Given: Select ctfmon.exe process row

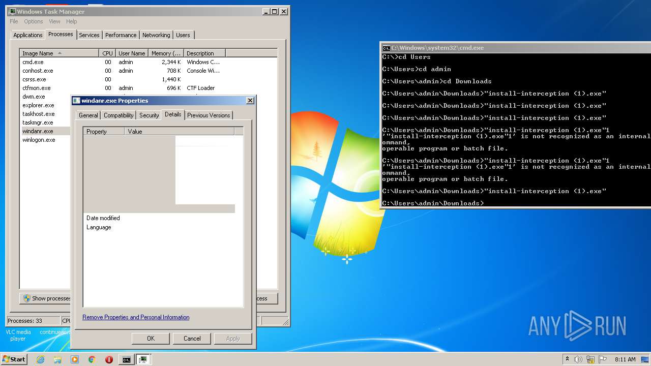Looking at the screenshot, I should coord(148,88).
